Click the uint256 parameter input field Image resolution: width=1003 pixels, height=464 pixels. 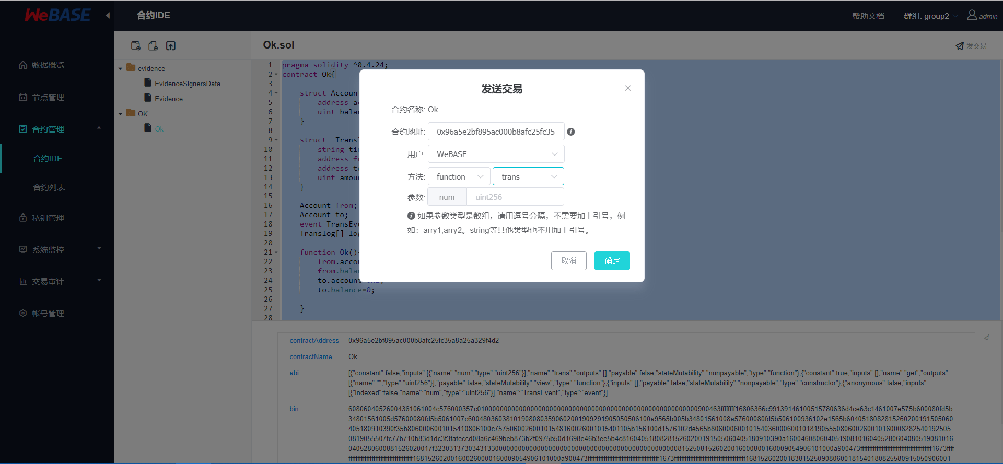click(x=515, y=197)
